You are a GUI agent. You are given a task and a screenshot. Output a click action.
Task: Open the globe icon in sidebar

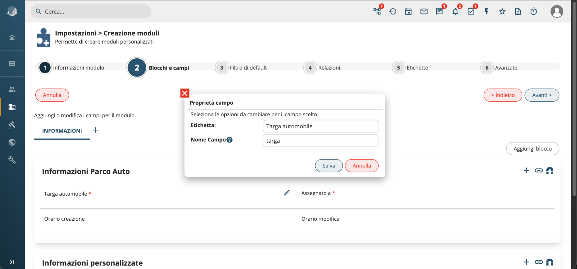[x=12, y=142]
